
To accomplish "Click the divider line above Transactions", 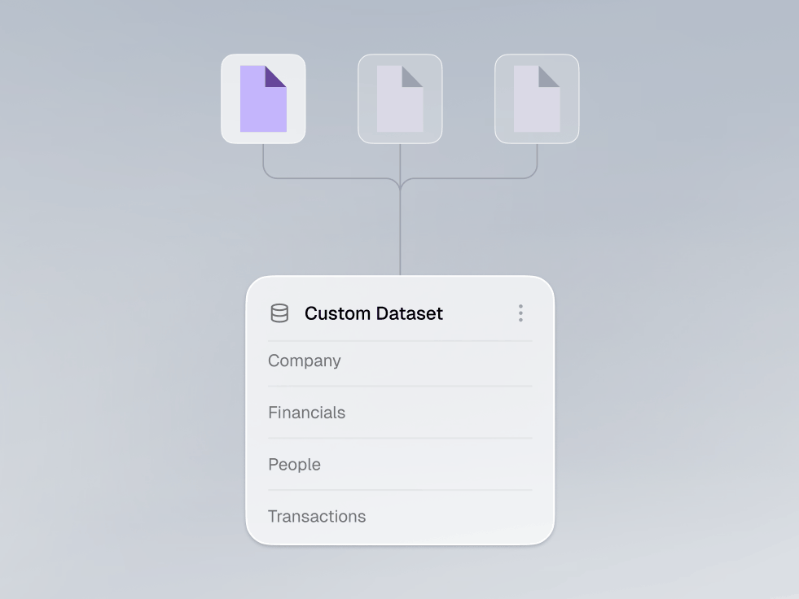I will tap(400, 490).
